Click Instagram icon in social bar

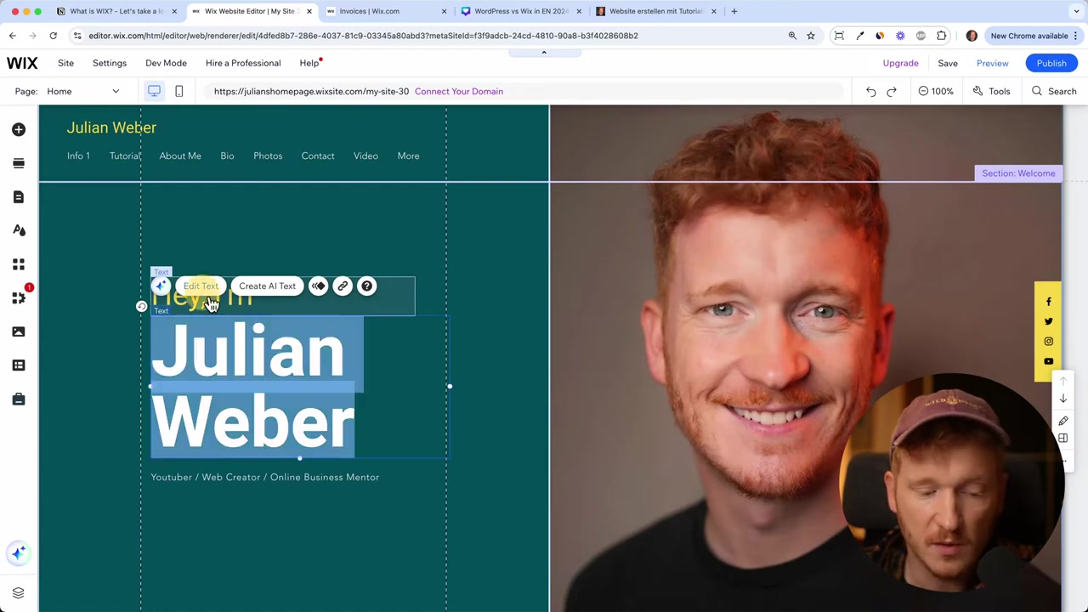[x=1048, y=341]
